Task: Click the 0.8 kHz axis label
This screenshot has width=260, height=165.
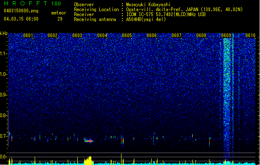Action: point(4,115)
